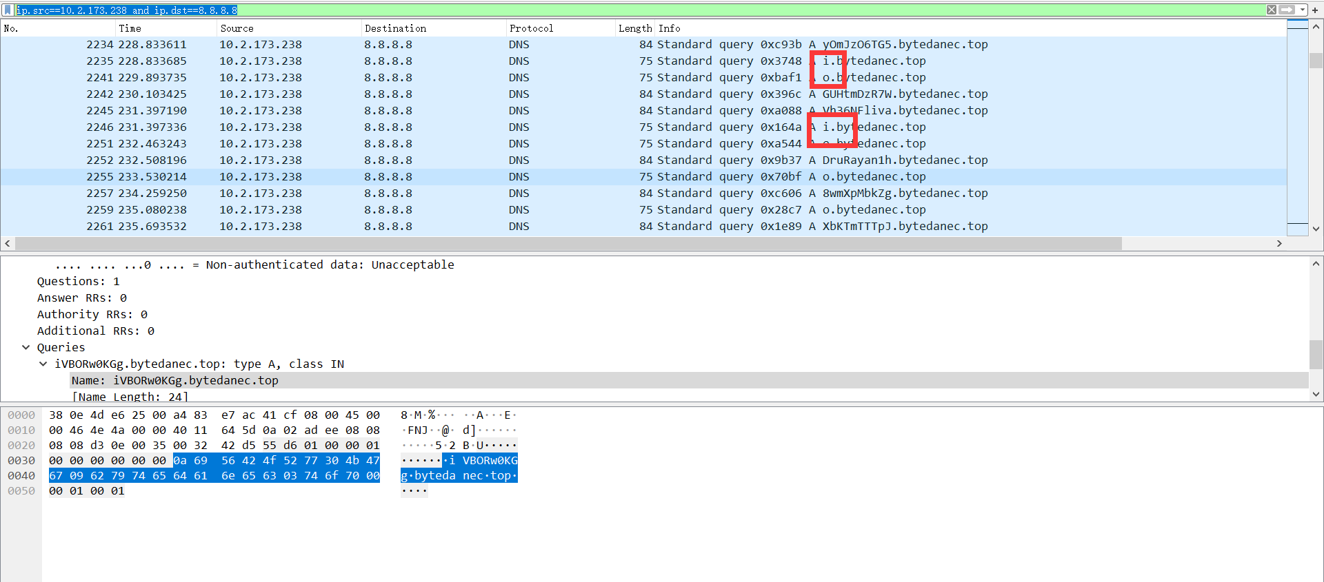This screenshot has height=582, width=1324.
Task: Select packet number 2234
Action: click(643, 44)
